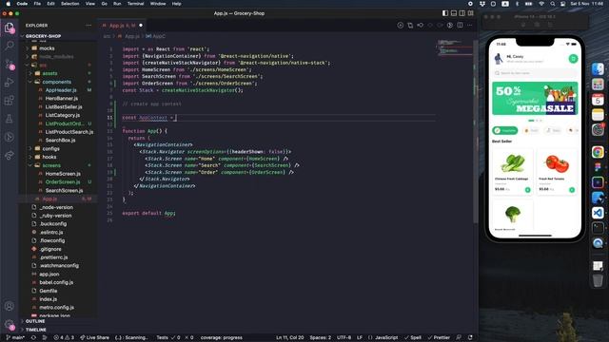Open macOS Spotlight search in menu bar
The height and width of the screenshot is (342, 609).
(x=552, y=4)
